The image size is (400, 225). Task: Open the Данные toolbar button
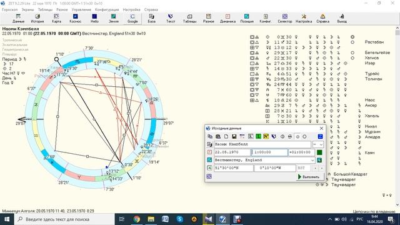18,19
